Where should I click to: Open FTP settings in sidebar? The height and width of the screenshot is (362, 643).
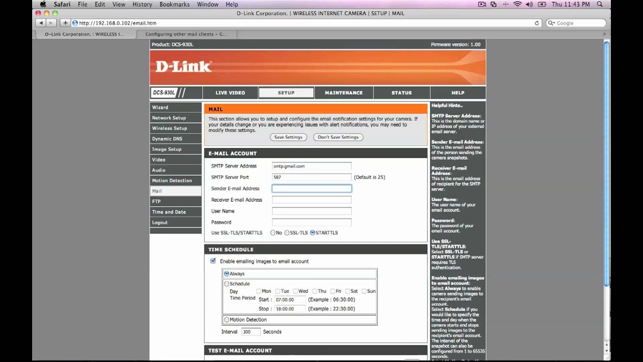(x=175, y=201)
